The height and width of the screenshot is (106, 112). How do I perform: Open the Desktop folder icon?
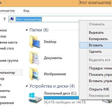tap(35, 41)
